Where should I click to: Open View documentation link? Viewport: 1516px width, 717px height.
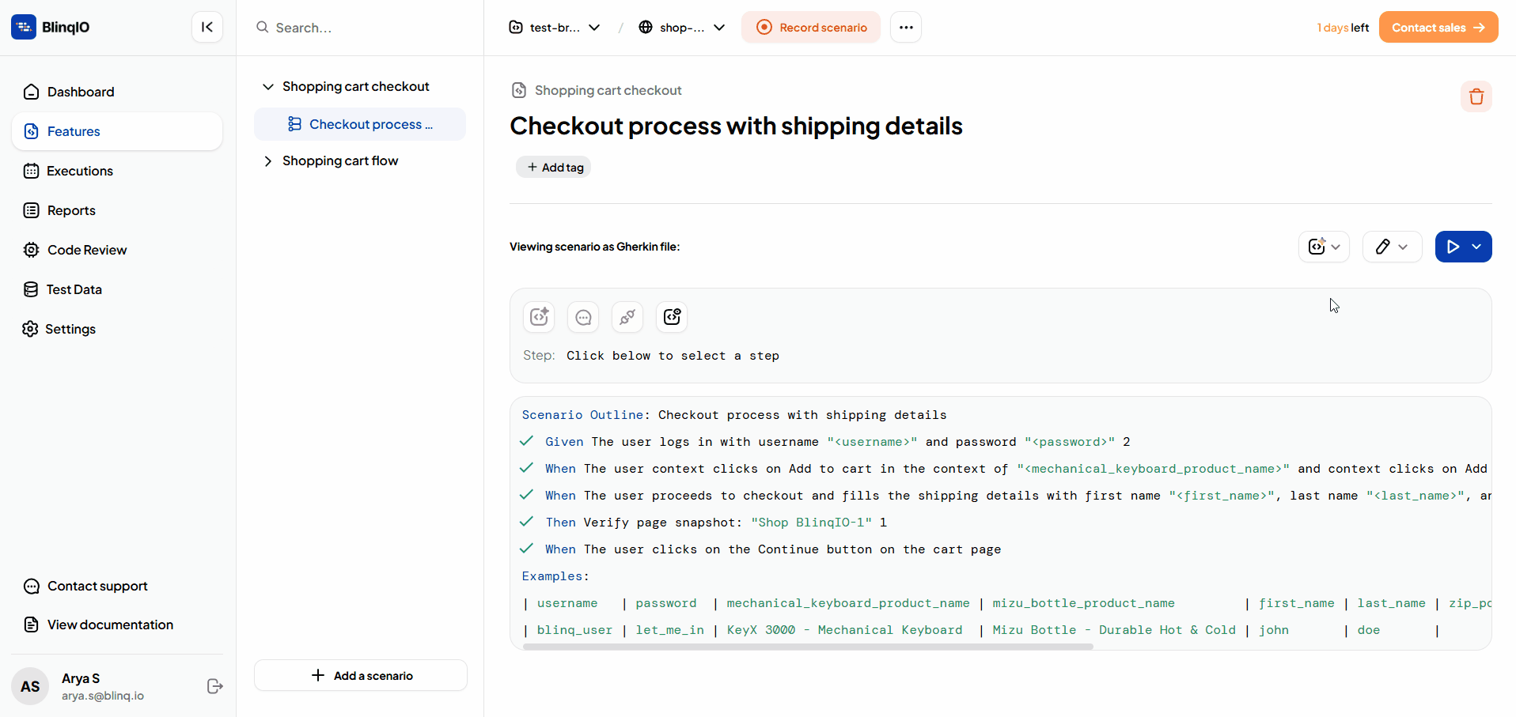[98, 625]
